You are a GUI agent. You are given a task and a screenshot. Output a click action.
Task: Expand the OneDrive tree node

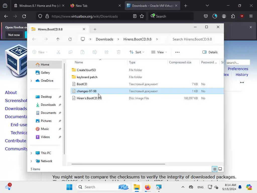click(x=31, y=81)
